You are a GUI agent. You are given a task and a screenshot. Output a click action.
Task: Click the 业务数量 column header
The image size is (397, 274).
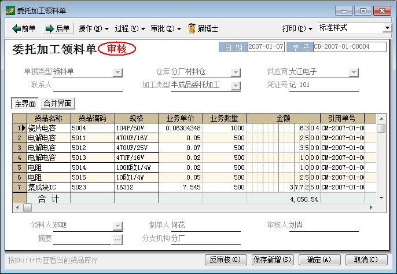[225, 118]
